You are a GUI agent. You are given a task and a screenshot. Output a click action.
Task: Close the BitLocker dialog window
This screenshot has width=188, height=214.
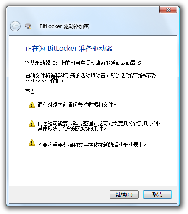[168, 10]
